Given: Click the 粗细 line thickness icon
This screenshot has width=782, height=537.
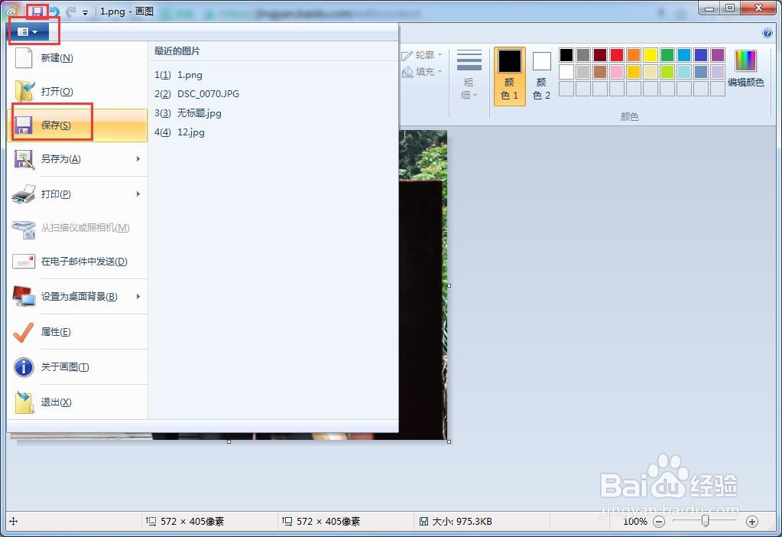Looking at the screenshot, I should [469, 73].
